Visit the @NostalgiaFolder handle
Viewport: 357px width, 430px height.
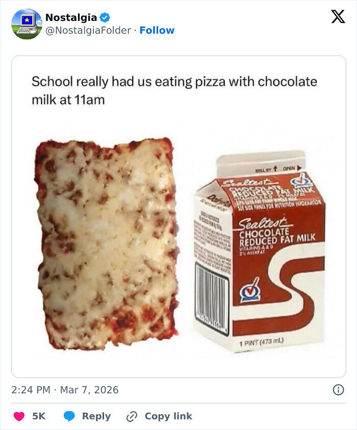[x=88, y=30]
